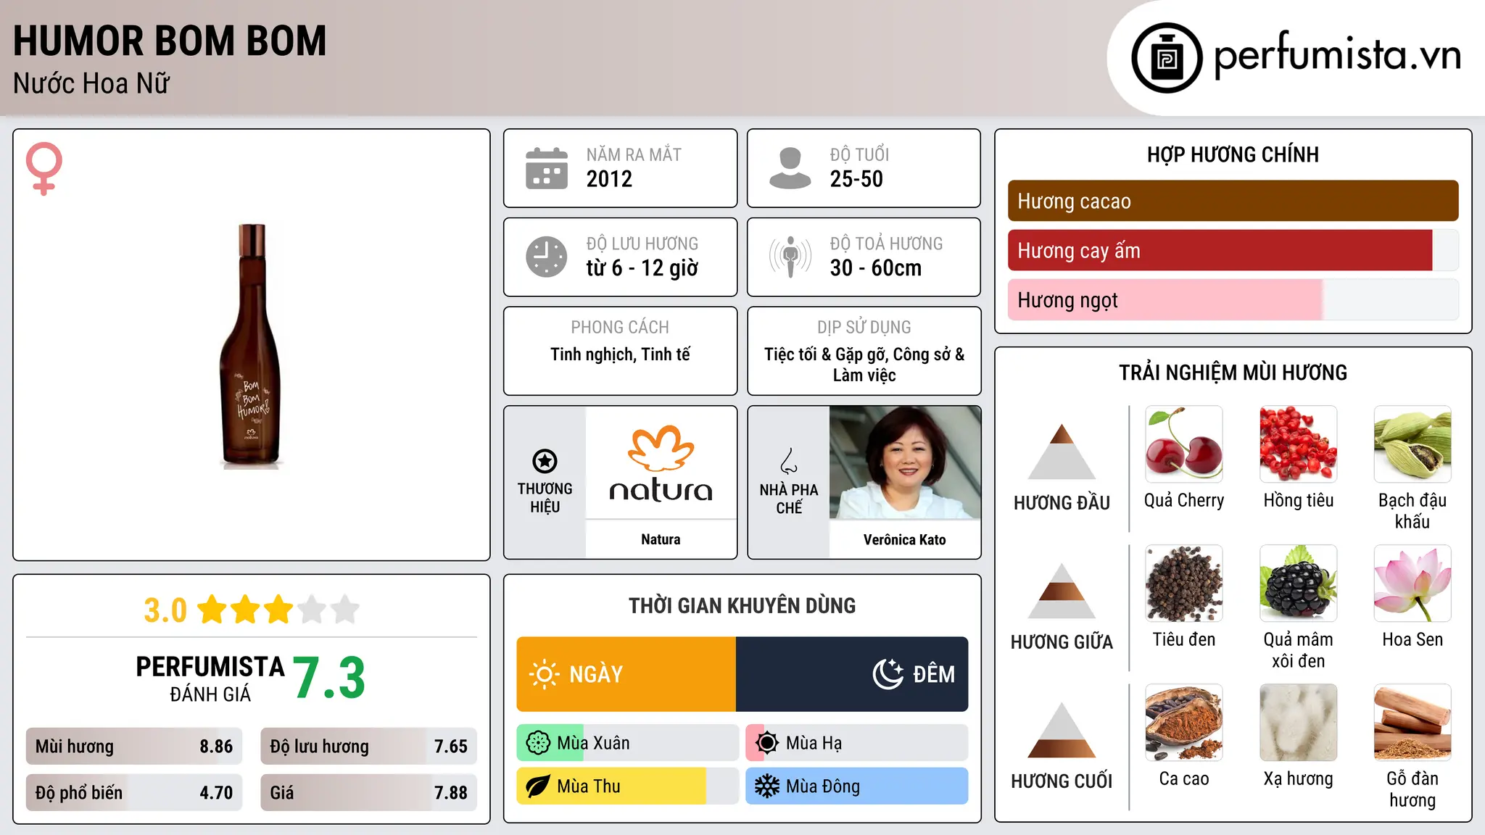Click the Quả mâm xôi đen note image
This screenshot has height=835, width=1485.
(x=1299, y=583)
